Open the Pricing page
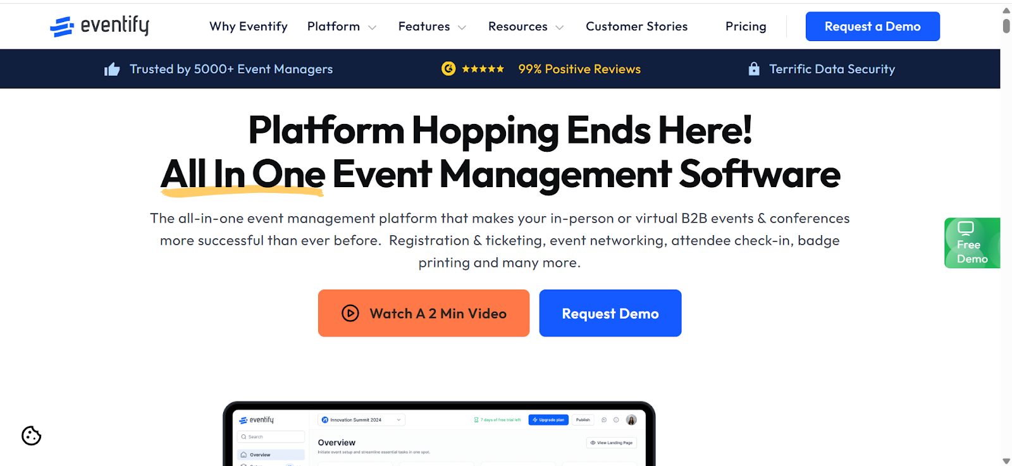 [746, 27]
